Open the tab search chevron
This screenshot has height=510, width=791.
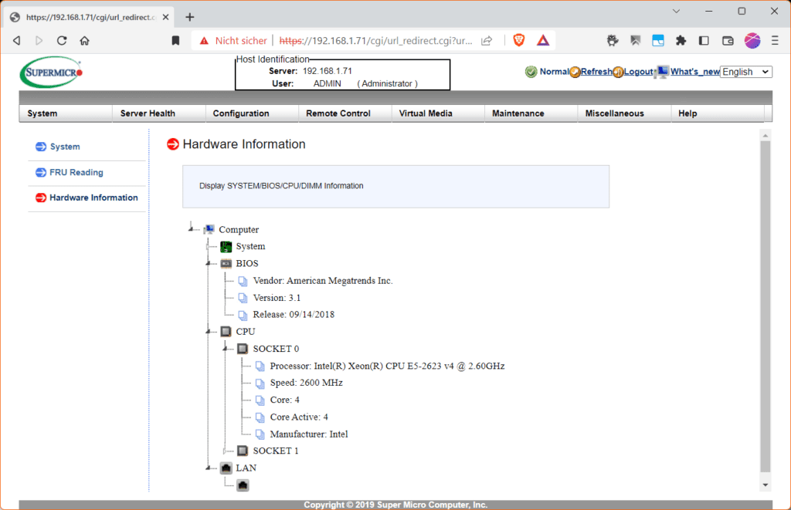[676, 11]
